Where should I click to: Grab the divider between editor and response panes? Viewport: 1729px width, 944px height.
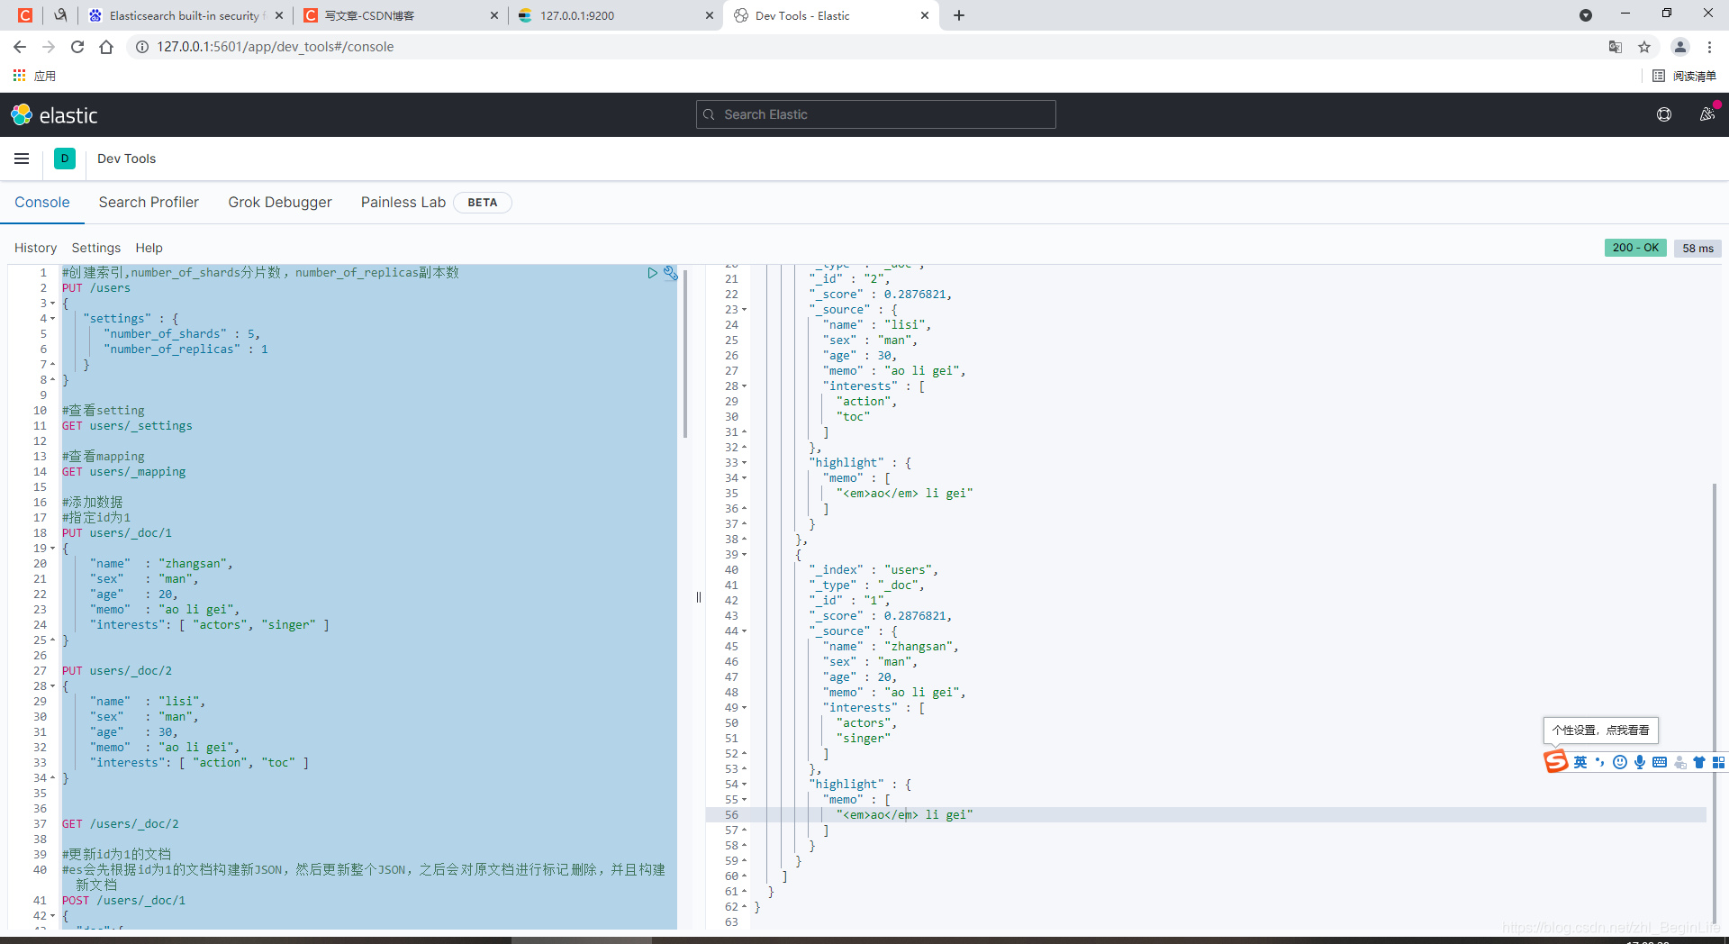[x=698, y=597]
